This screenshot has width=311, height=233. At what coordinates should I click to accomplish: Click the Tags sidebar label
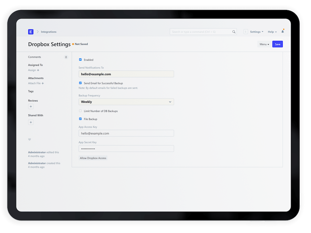coord(31,91)
